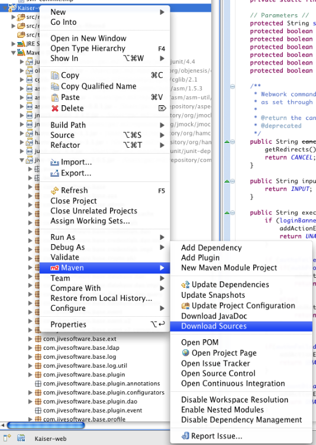Select Disable Workspace Resolution
This screenshot has width=316, height=445.
point(241,399)
